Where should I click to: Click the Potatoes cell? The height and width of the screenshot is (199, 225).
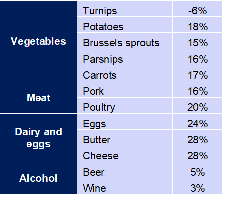(125, 25)
